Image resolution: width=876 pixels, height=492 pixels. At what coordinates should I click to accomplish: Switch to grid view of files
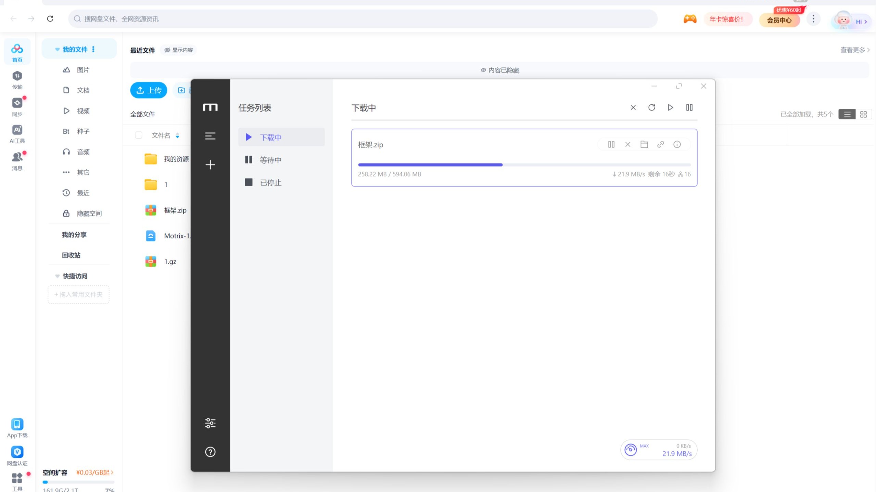point(863,114)
